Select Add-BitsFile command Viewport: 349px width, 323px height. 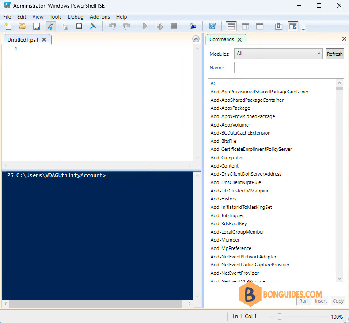tap(223, 141)
